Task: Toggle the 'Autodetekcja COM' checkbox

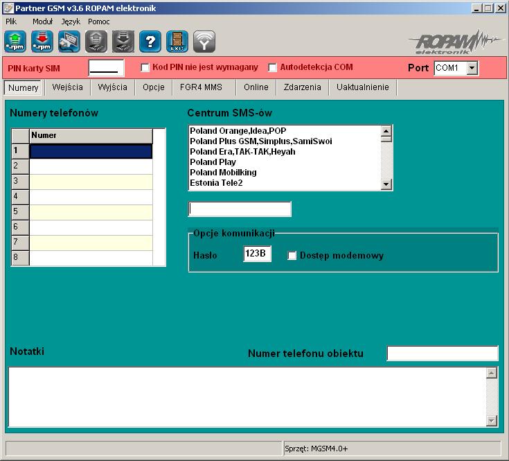Action: [272, 67]
